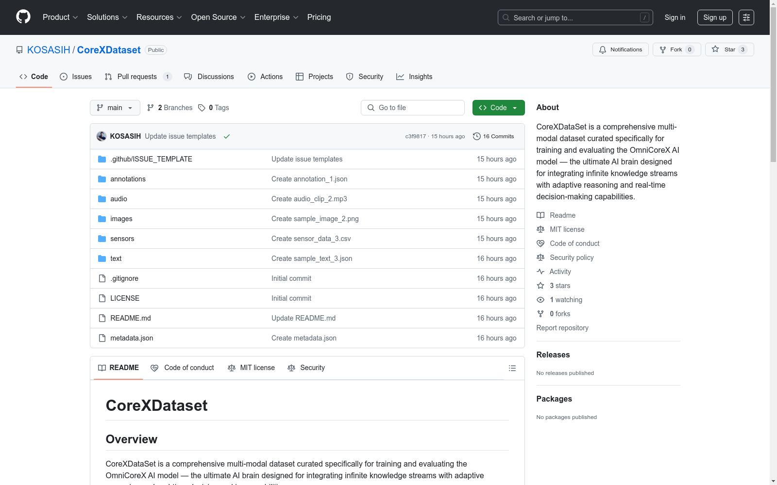The height and width of the screenshot is (485, 777).
Task: Open the 'Create sensor_data_3.csv' commit message
Action: [311, 239]
